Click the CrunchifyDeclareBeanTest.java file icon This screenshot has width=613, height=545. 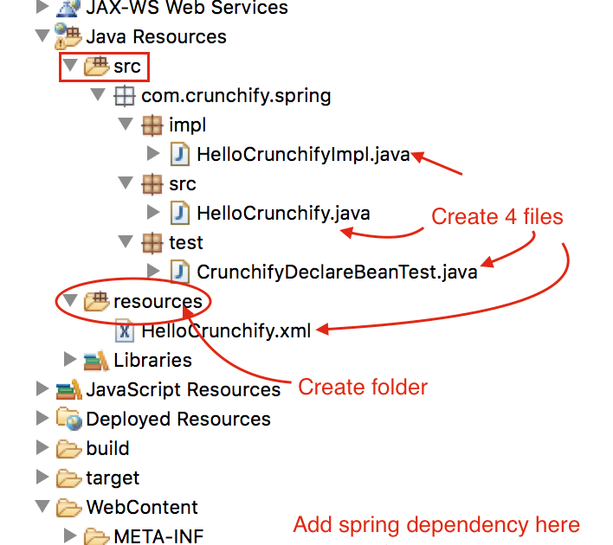pyautogui.click(x=180, y=272)
